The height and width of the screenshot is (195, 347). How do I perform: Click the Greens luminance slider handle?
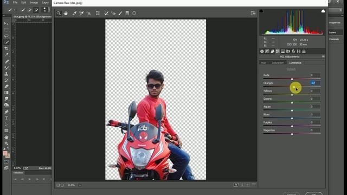pos(292,102)
